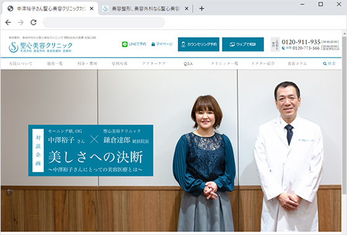Open 当院について menu

pyautogui.click(x=20, y=64)
